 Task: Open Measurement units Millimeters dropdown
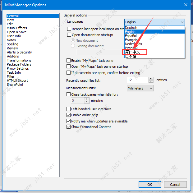point(140,88)
